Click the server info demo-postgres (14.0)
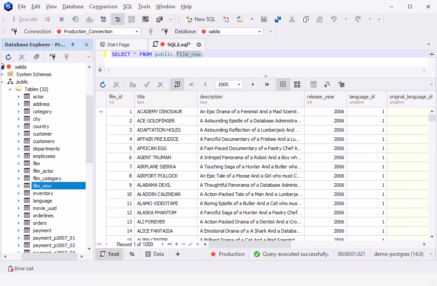Screen dimensions: 437x286 (399, 254)
